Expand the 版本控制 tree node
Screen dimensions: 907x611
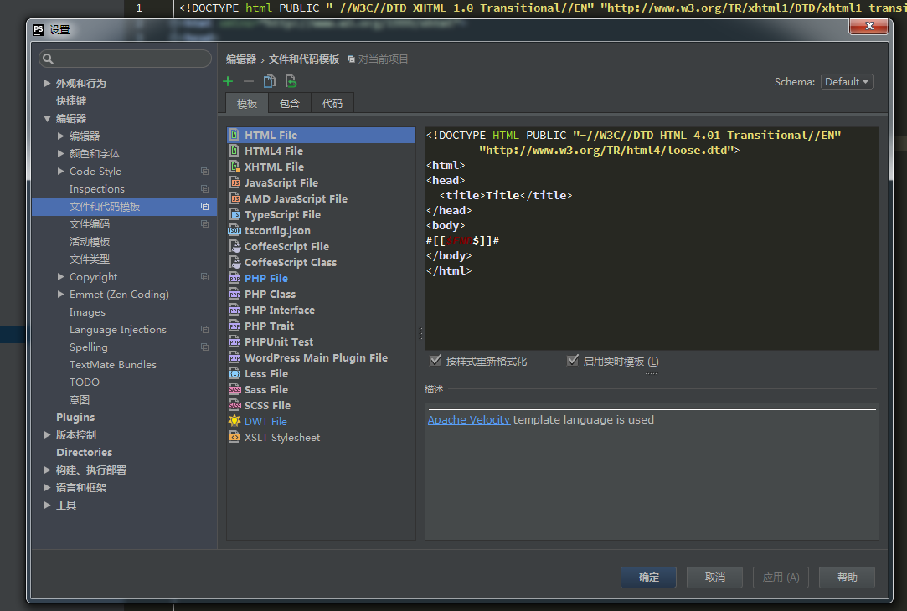click(x=48, y=434)
